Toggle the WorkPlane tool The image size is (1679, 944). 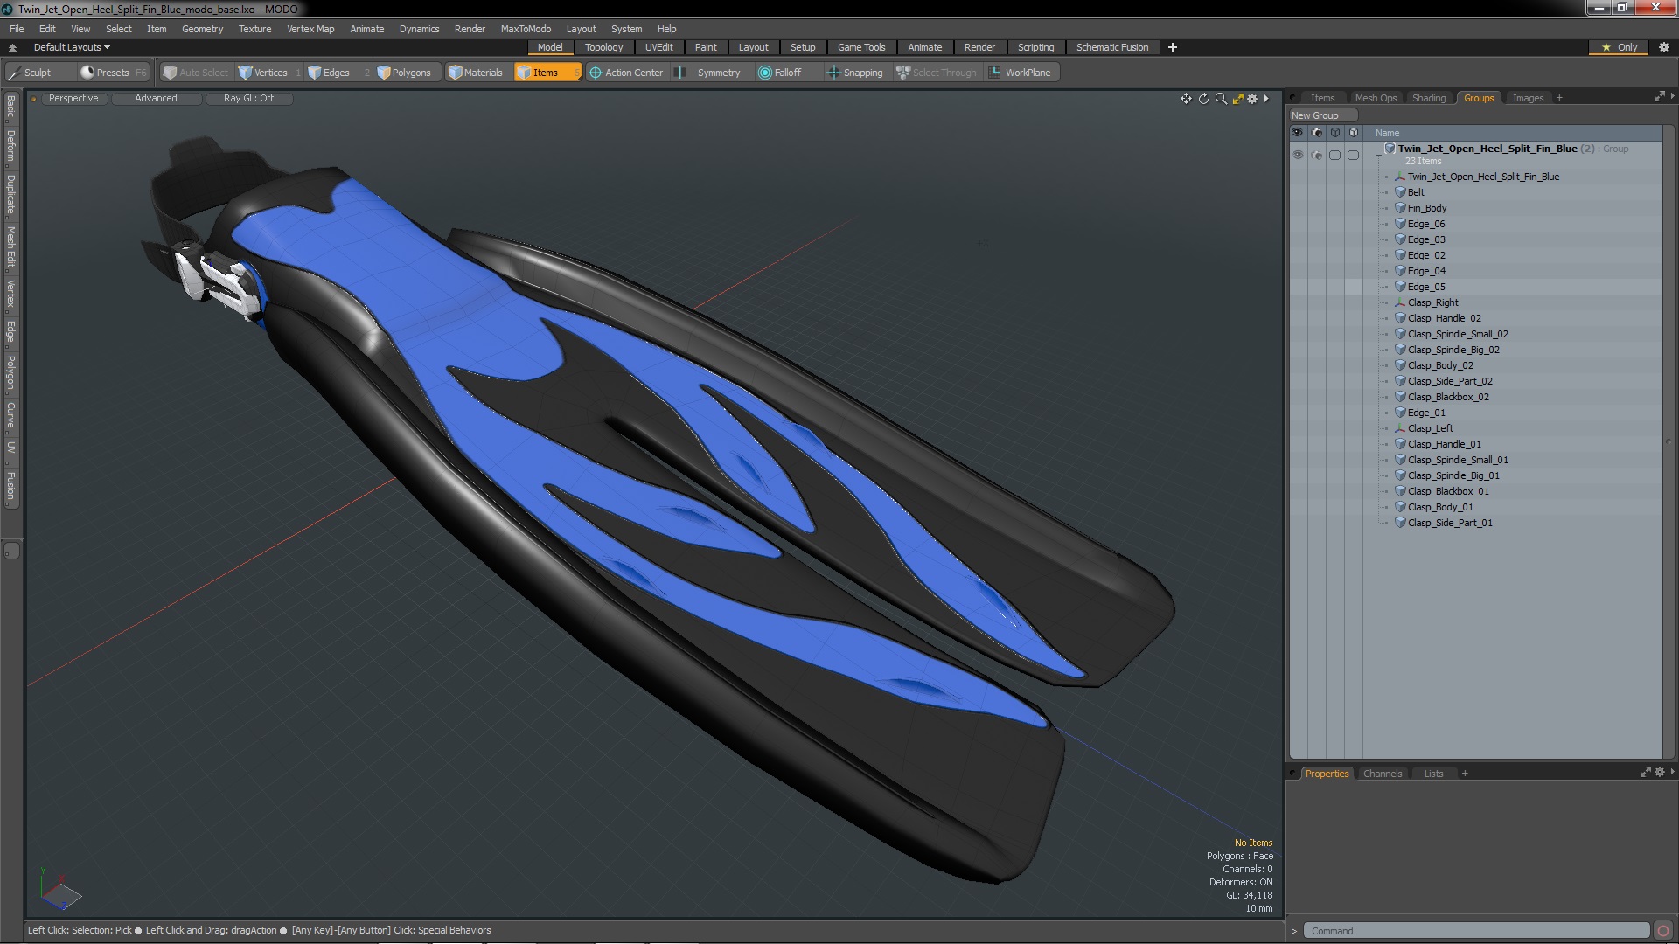coord(1020,73)
